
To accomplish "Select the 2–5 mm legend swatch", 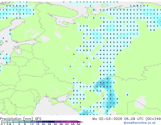I will point(22,122).
